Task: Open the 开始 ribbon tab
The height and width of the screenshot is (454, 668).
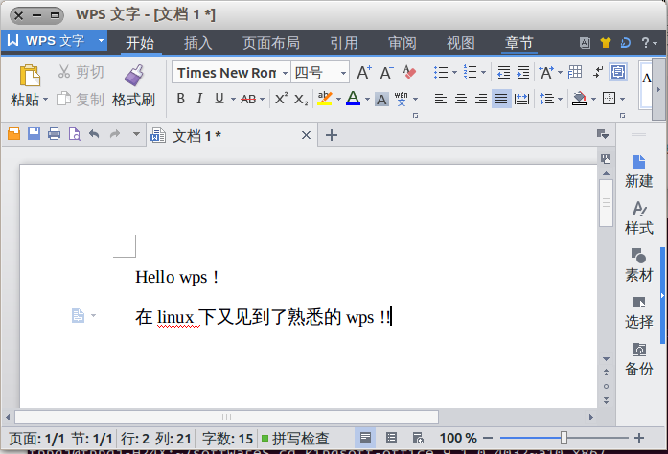Action: tap(140, 43)
